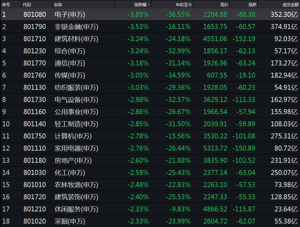
Task: Select the 采掘(申万) row
Action: click(150, 221)
